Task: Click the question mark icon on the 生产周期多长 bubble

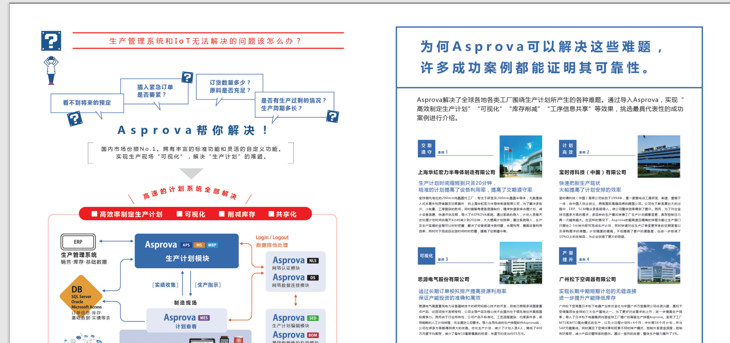Action: point(332,117)
